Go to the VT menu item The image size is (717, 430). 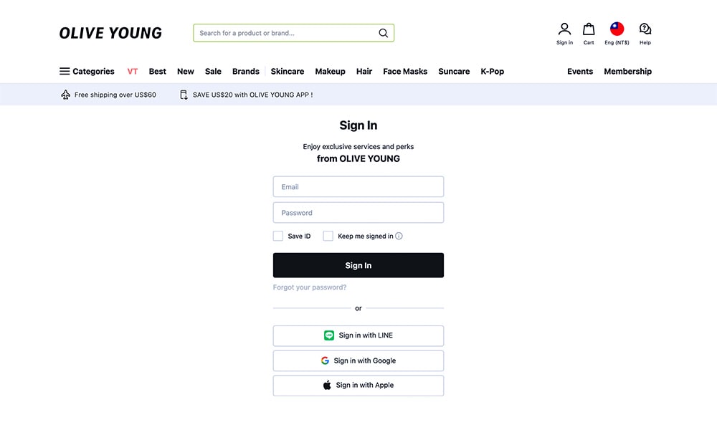coord(132,71)
